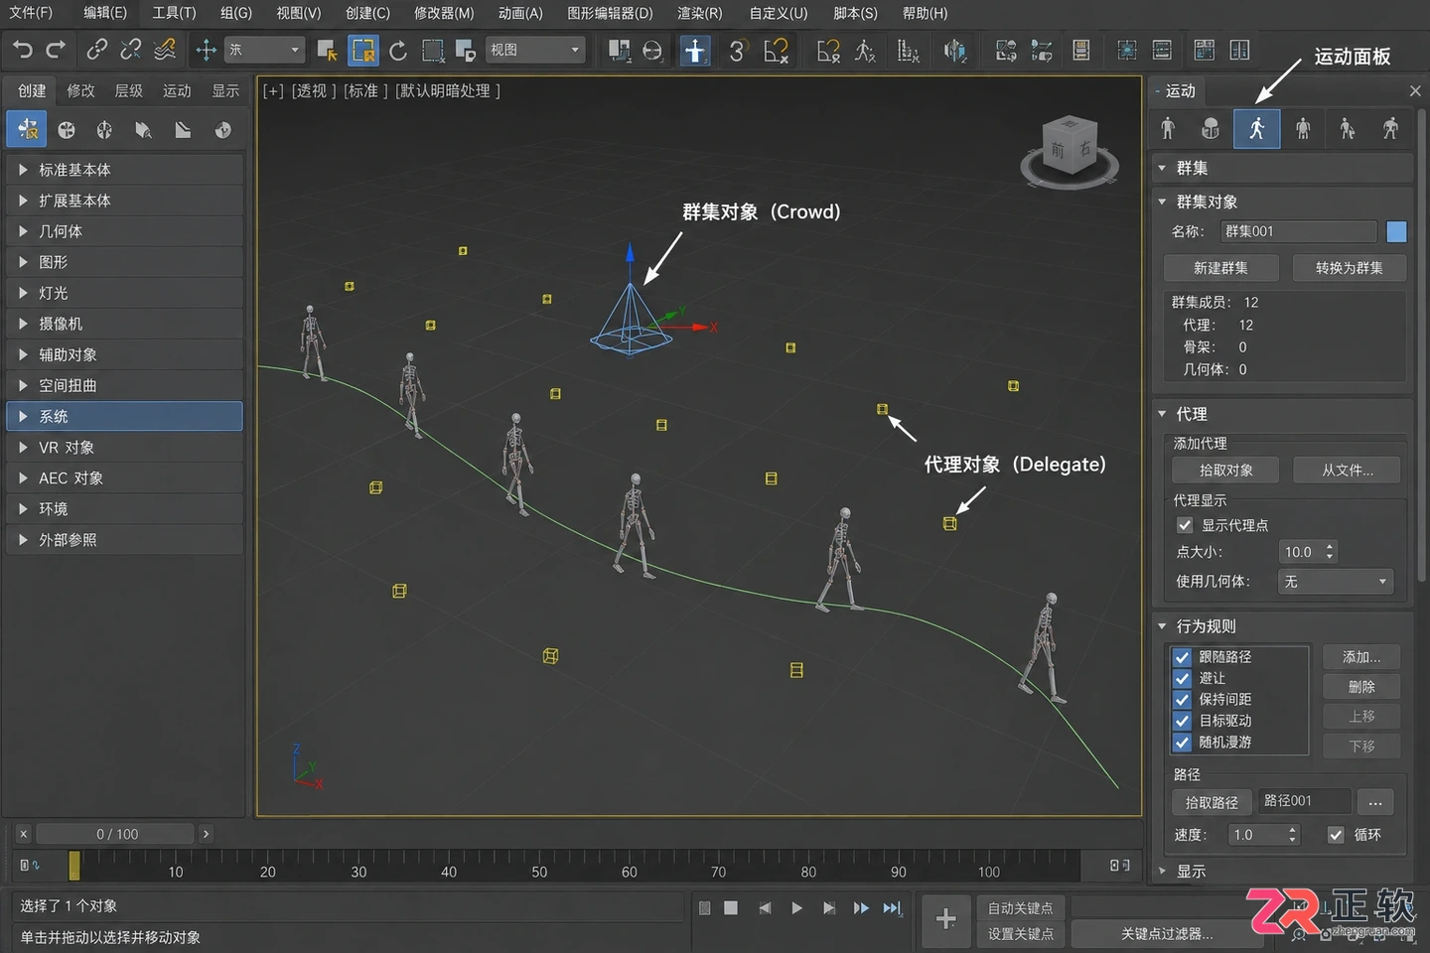The width and height of the screenshot is (1430, 953).
Task: Open the 视图 reference coordinate dropdown
Action: pyautogui.click(x=535, y=50)
